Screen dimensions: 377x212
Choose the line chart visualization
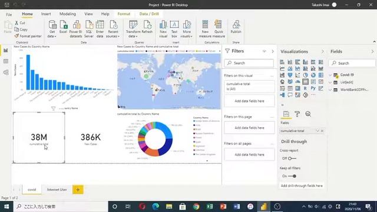[x=282, y=68]
